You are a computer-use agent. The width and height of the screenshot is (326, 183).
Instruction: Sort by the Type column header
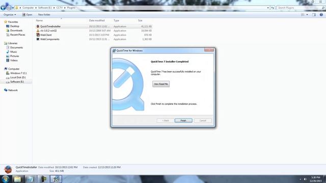(116, 20)
